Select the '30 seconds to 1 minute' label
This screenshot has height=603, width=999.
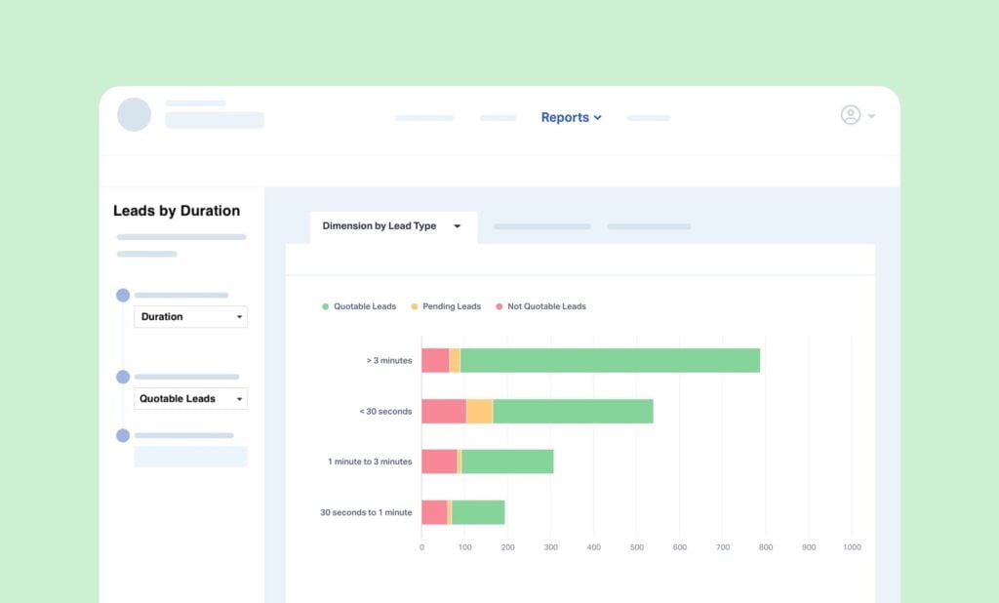366,512
